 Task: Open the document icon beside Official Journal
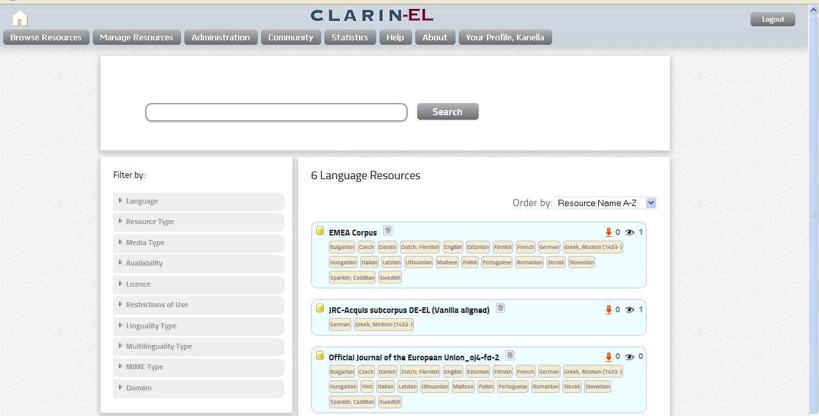click(510, 355)
